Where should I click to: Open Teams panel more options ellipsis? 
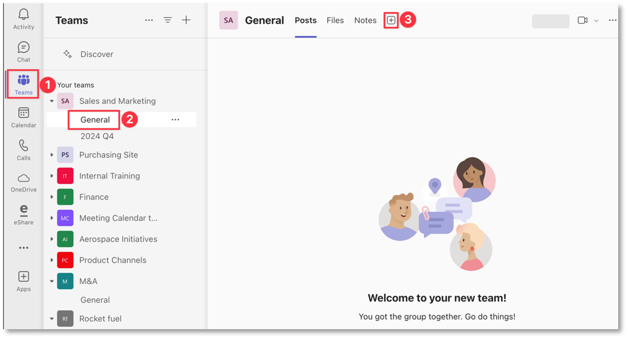[x=149, y=20]
